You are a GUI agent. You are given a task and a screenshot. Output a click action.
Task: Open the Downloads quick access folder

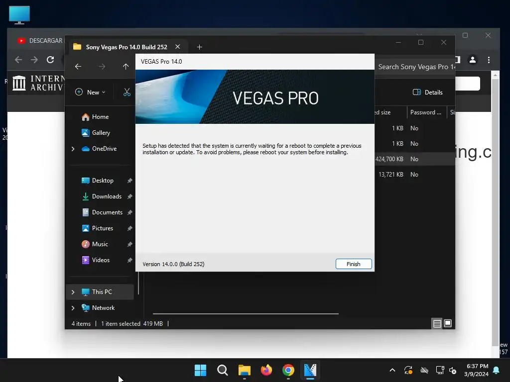coord(107,196)
